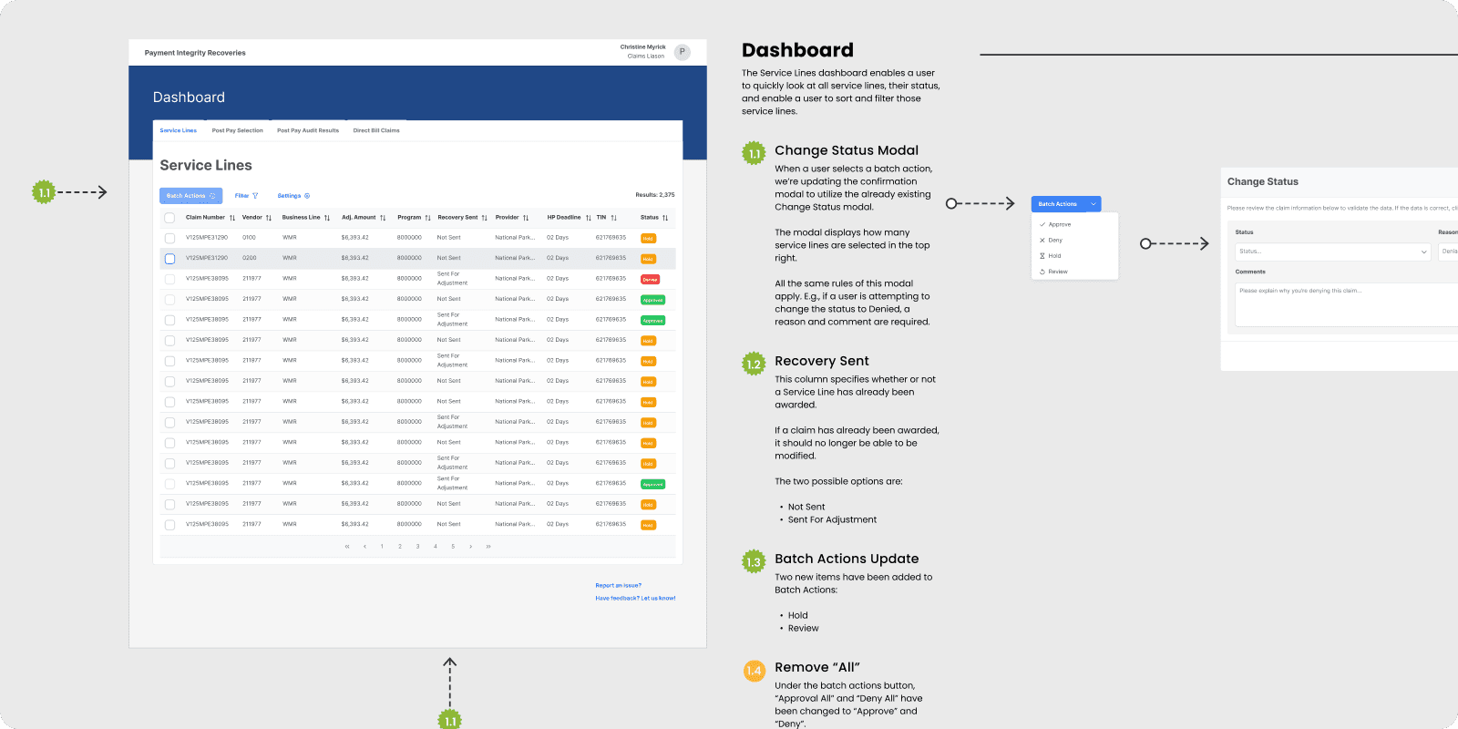Go to page 1 in pagination
The image size is (1458, 729).
382,547
